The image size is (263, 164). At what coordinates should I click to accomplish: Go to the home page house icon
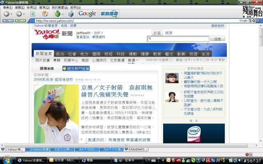tap(45, 14)
